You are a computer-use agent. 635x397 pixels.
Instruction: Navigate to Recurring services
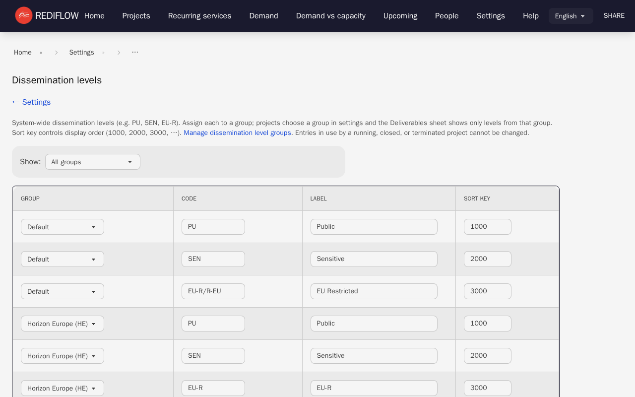[x=199, y=16]
